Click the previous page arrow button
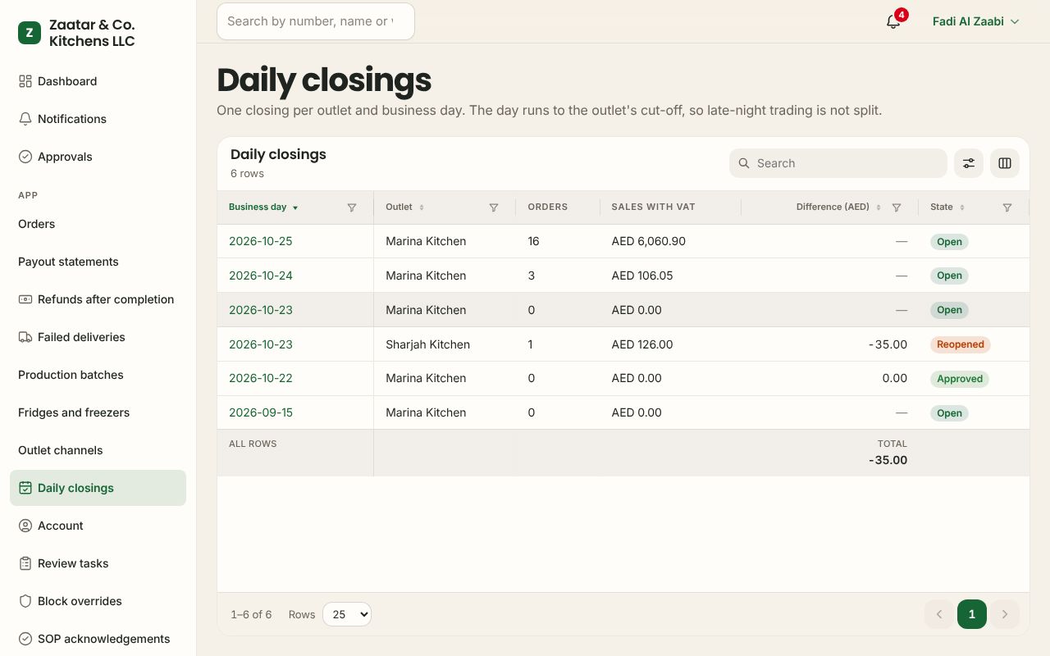 click(939, 614)
